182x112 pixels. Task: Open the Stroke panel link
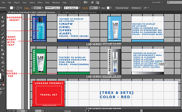[x=27, y=8]
